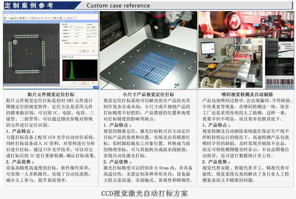Click the footer title 'CCD视觉激光自动打标方案'
296x199 pixels.
[145, 193]
